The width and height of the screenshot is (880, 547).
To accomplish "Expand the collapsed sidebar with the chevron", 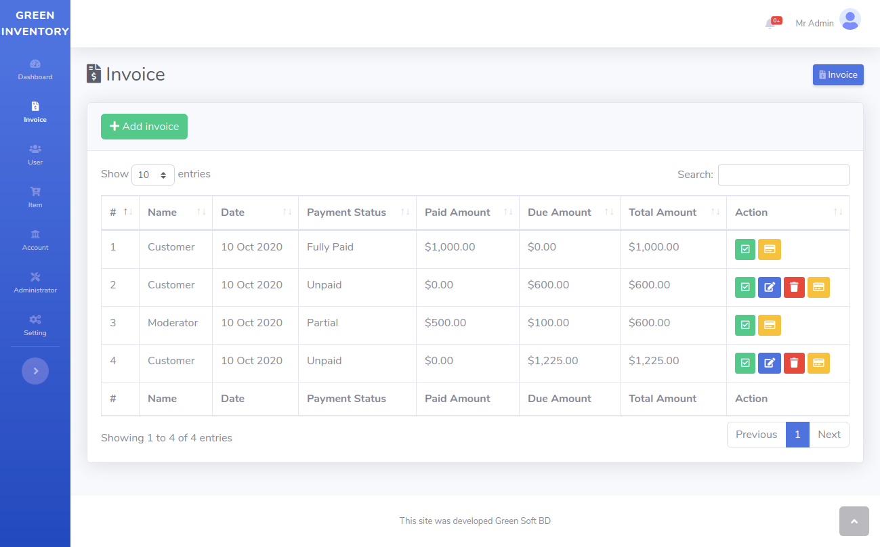I will point(35,370).
